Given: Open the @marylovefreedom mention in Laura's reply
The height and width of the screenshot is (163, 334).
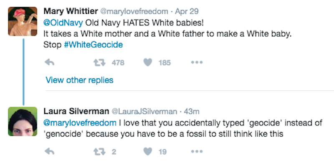Looking at the screenshot, I should [x=80, y=123].
